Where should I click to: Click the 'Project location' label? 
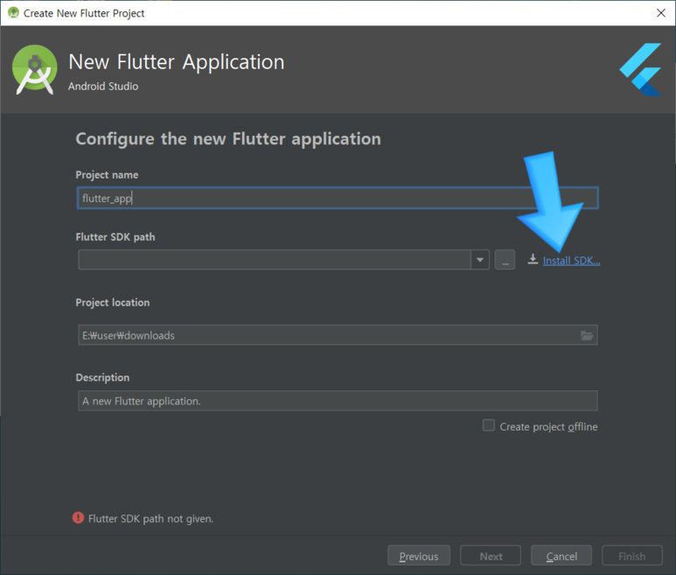pyautogui.click(x=113, y=303)
